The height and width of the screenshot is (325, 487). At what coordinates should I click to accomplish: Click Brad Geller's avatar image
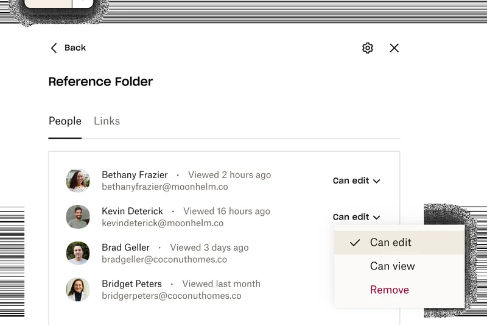pos(78,253)
